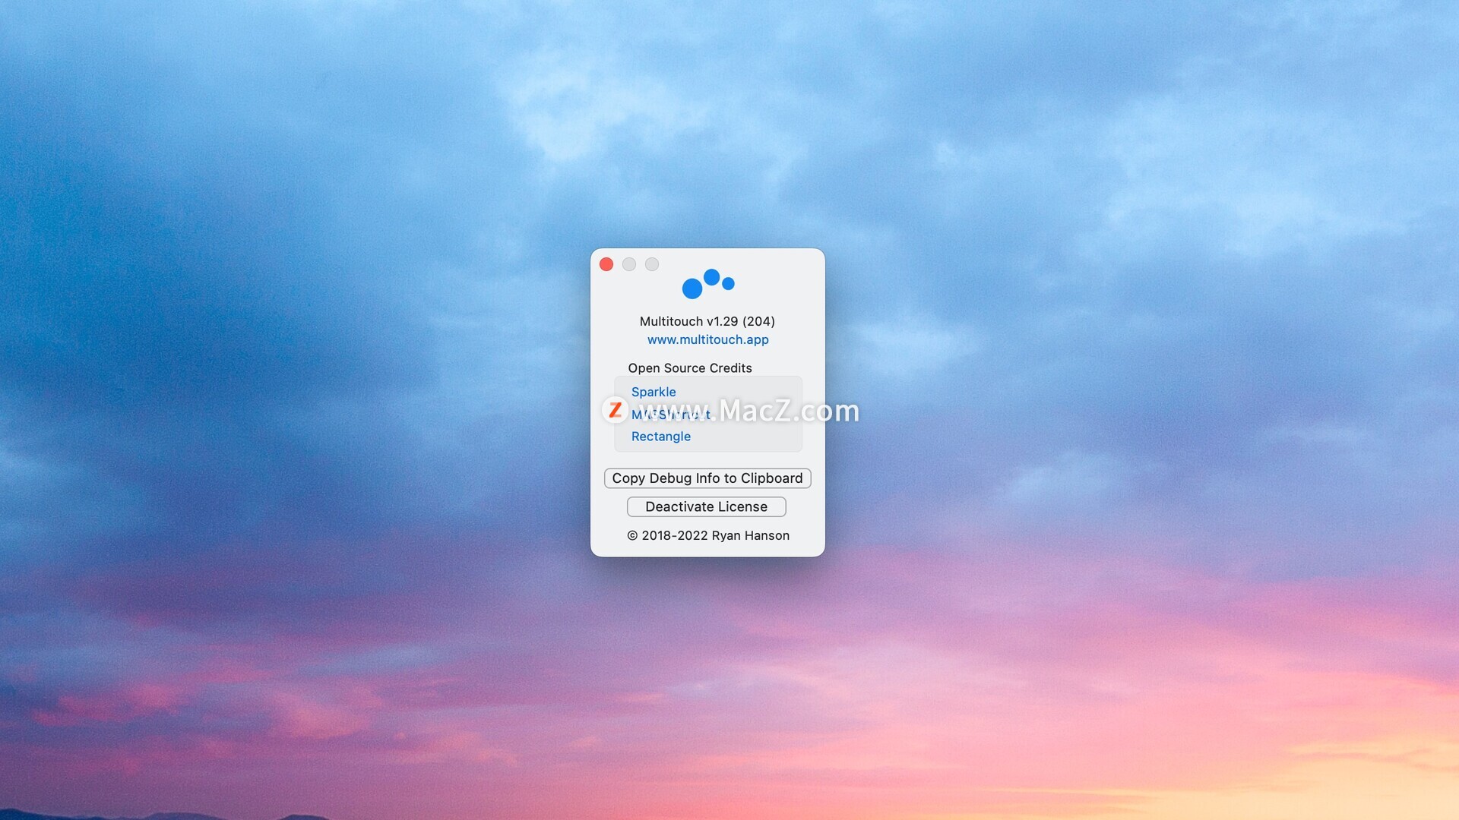1459x820 pixels.
Task: Click Copy Debug Info to Clipboard
Action: coord(707,478)
